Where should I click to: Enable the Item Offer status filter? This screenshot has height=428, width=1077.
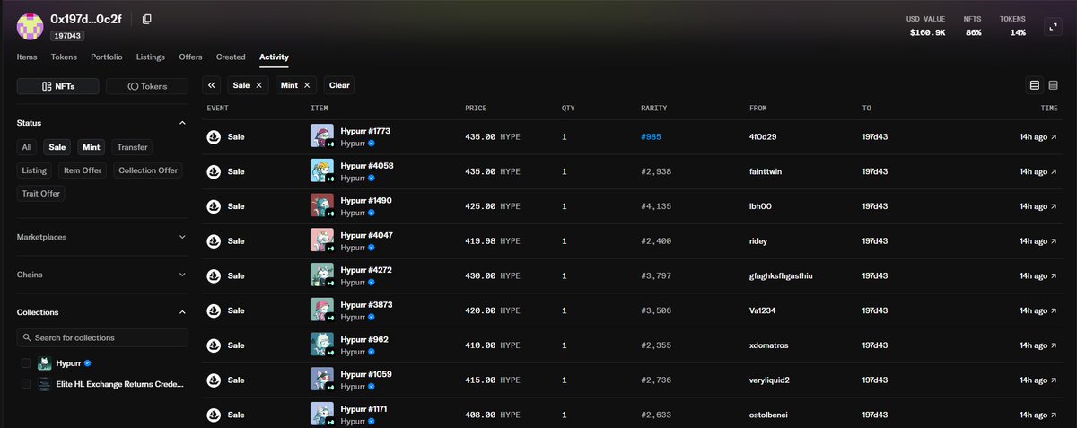click(x=83, y=170)
